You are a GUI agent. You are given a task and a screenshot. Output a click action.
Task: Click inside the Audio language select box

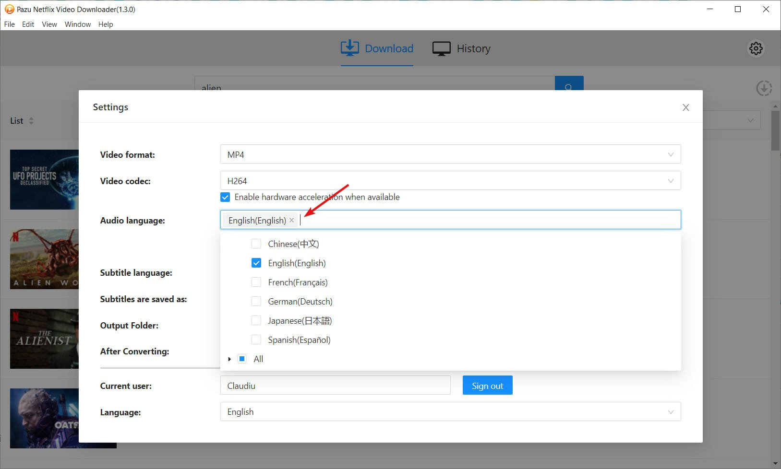tap(450, 220)
